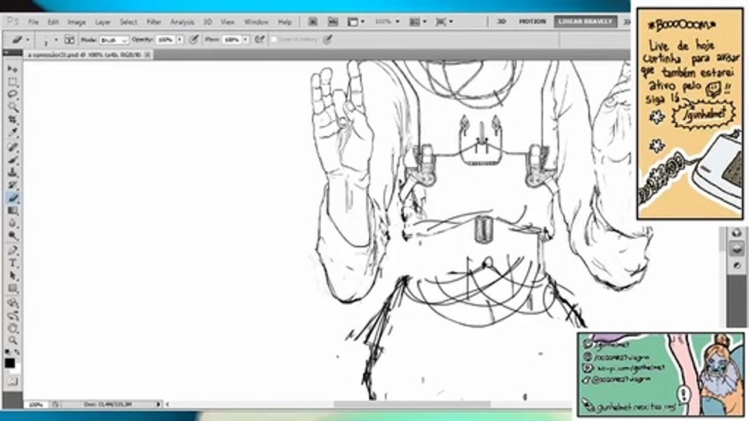Select the Blur tool
This screenshot has height=421, width=749.
coord(13,223)
